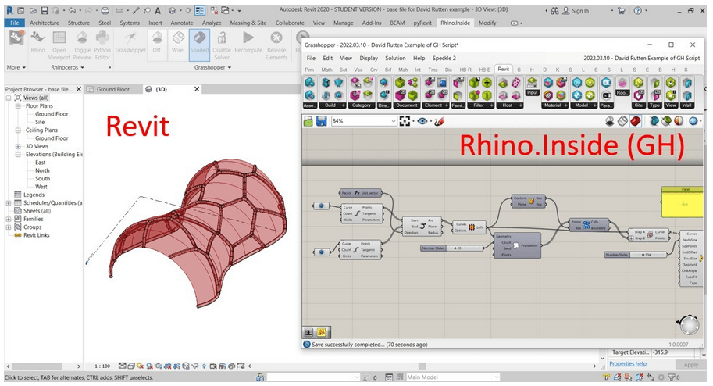
Task: Click the Properties help link
Action: tap(628, 364)
